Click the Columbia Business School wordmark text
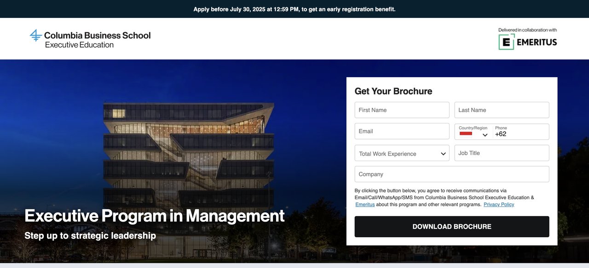This screenshot has height=268, width=589. pos(97,35)
